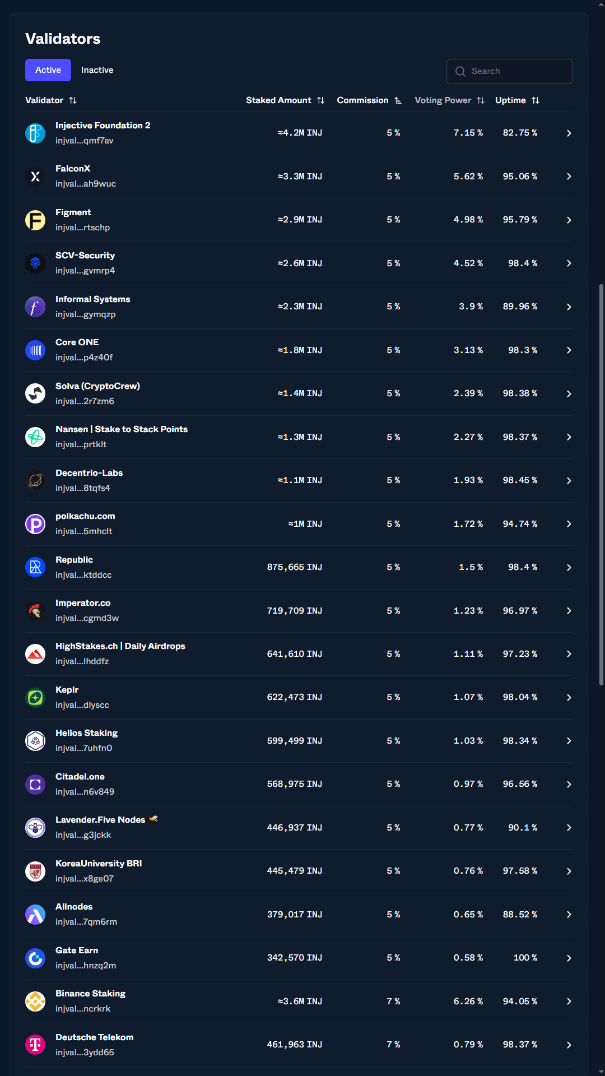Expand the SCV-Security row chevron
The image size is (605, 1076).
569,263
